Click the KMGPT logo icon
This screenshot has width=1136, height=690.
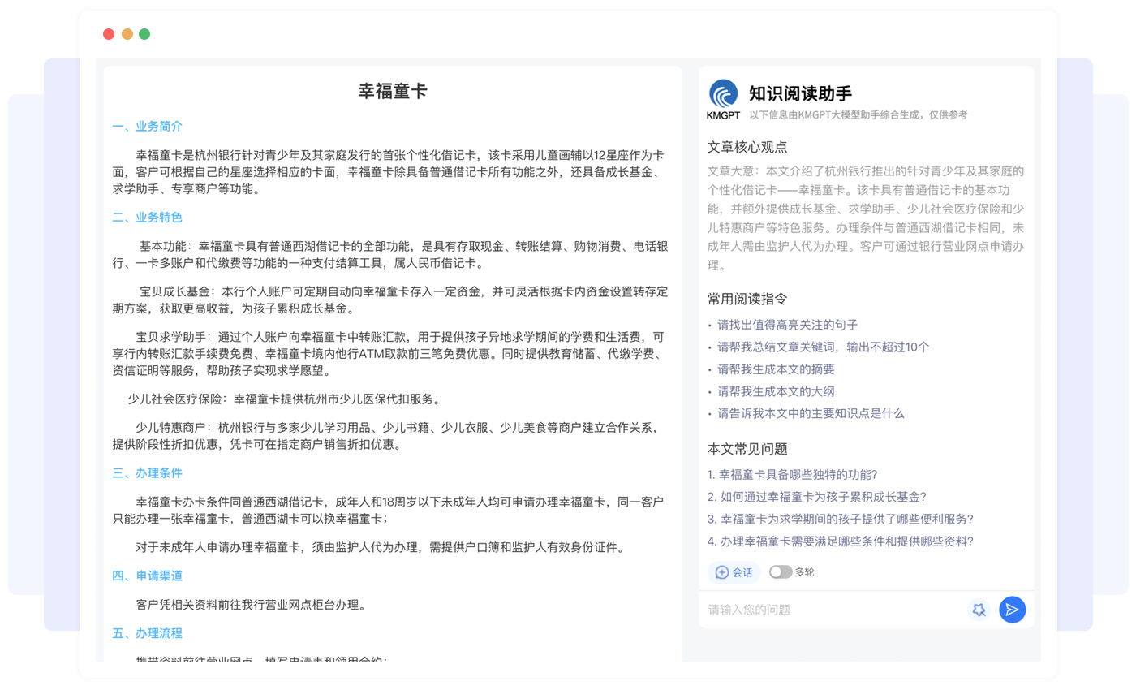[723, 95]
